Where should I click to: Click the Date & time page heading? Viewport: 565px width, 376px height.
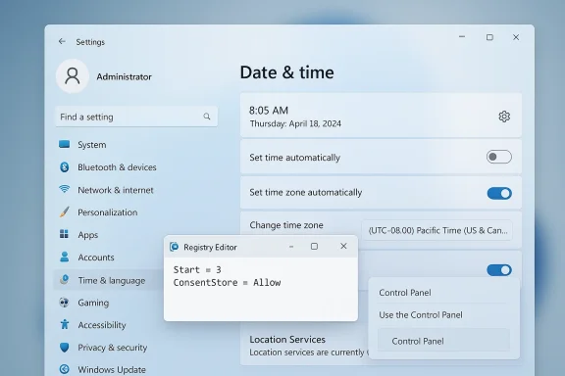coord(286,72)
